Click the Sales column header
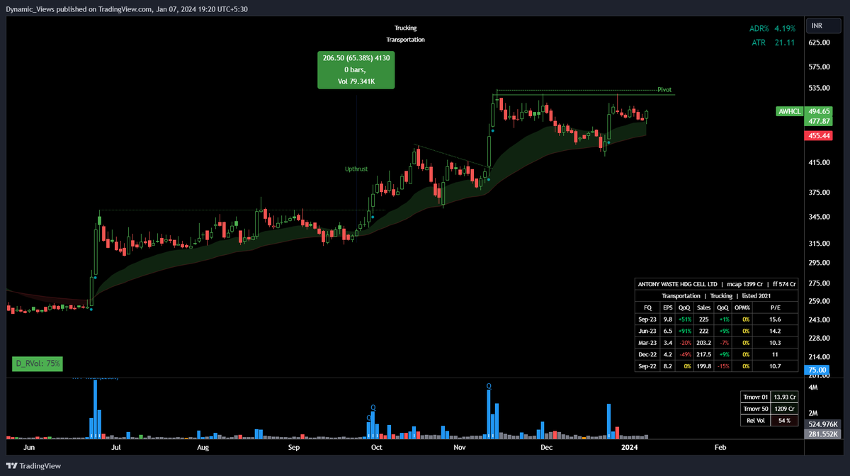Screen dimensions: 850x476 pyautogui.click(x=703, y=307)
